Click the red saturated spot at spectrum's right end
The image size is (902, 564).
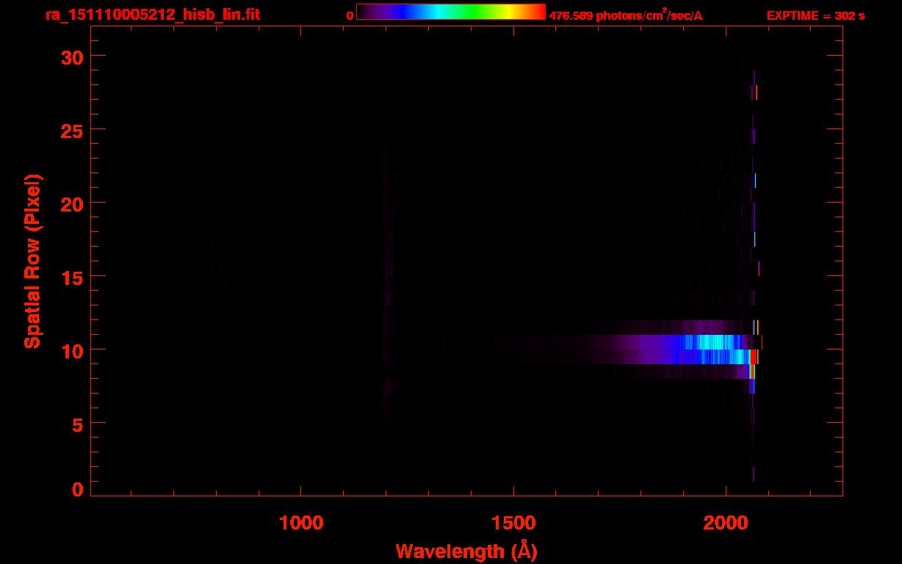coord(754,356)
